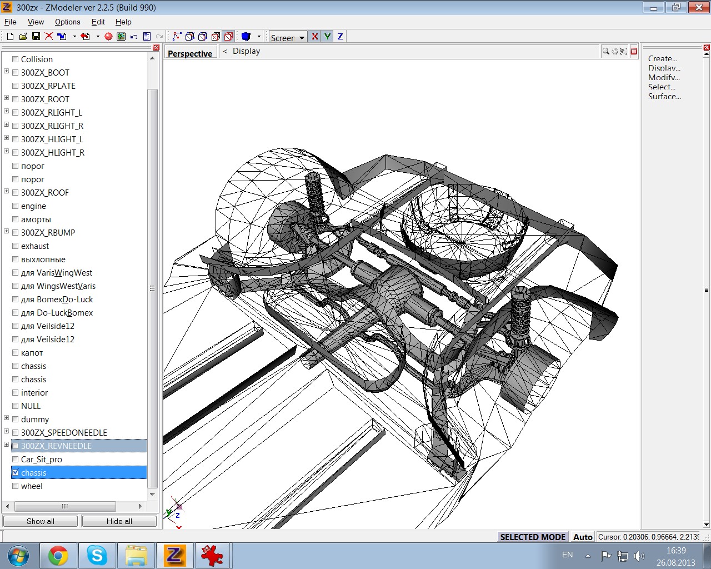711x569 pixels.
Task: Open the Surface... command group
Action: coord(664,96)
